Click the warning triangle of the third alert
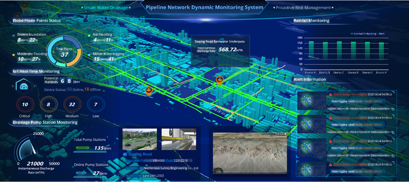 [331, 141]
